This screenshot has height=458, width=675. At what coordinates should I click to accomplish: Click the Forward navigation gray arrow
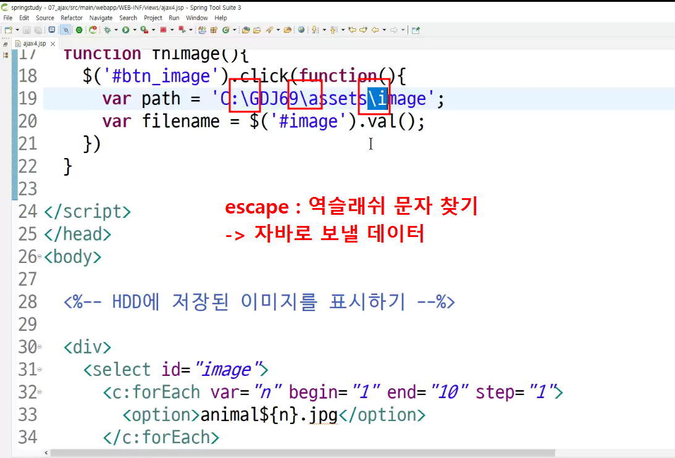tap(393, 30)
